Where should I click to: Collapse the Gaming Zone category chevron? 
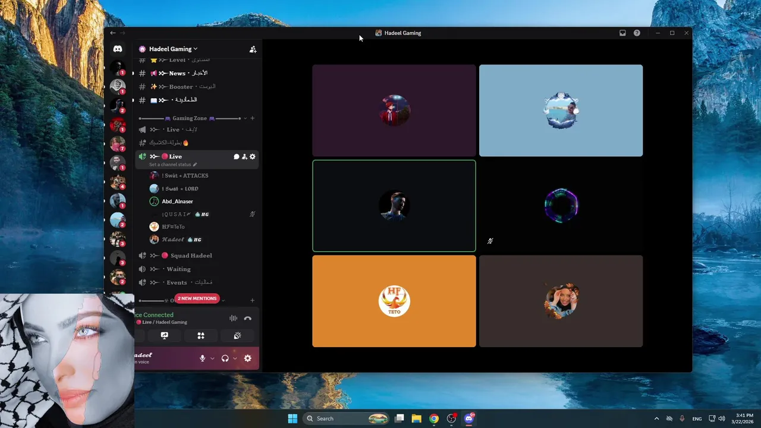pos(245,118)
